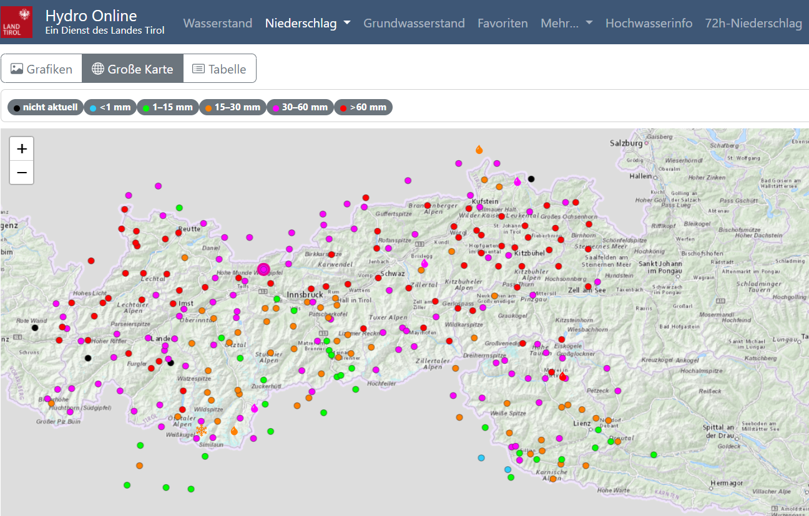809x516 pixels.
Task: Select the black dot northeast of Kufstein
Action: click(531, 179)
